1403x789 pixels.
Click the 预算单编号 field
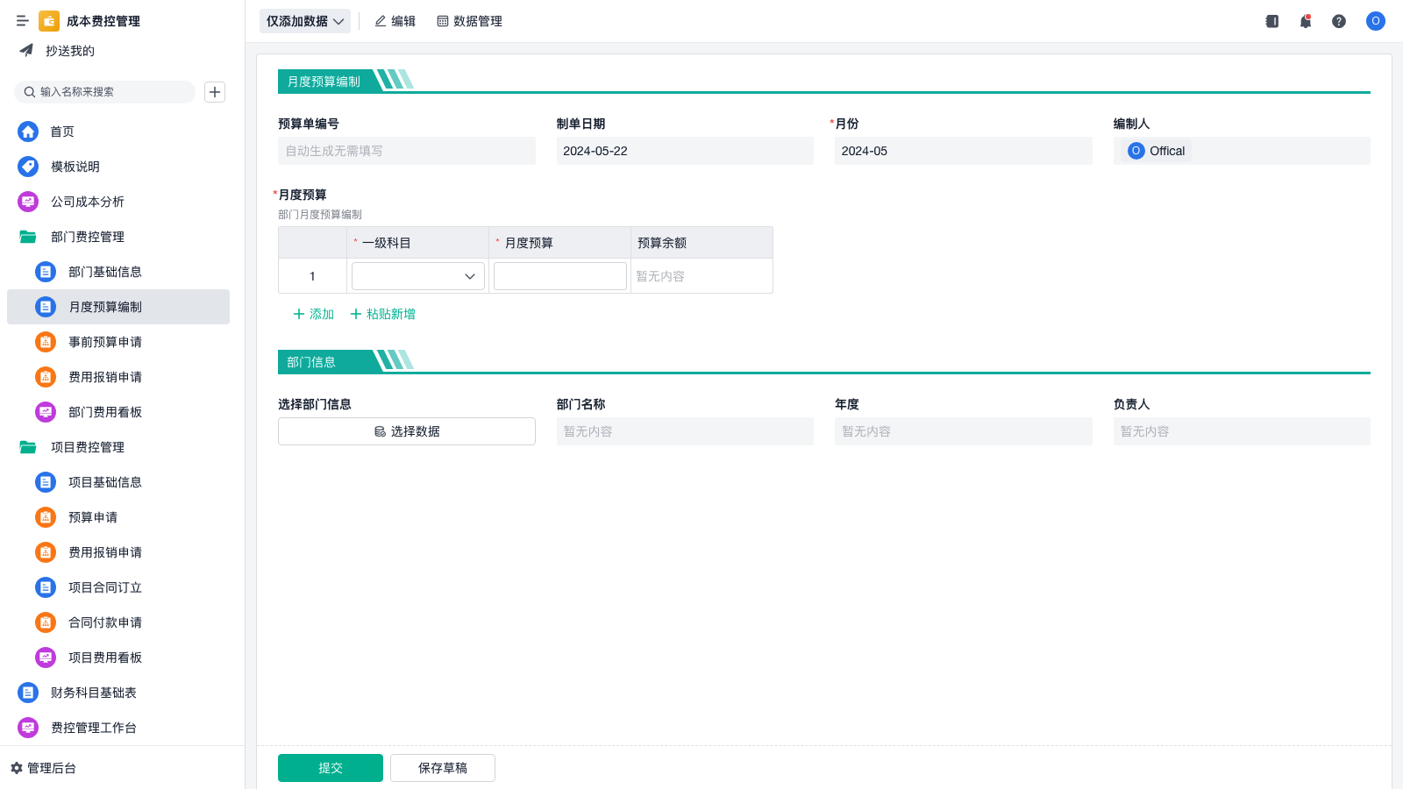(407, 151)
